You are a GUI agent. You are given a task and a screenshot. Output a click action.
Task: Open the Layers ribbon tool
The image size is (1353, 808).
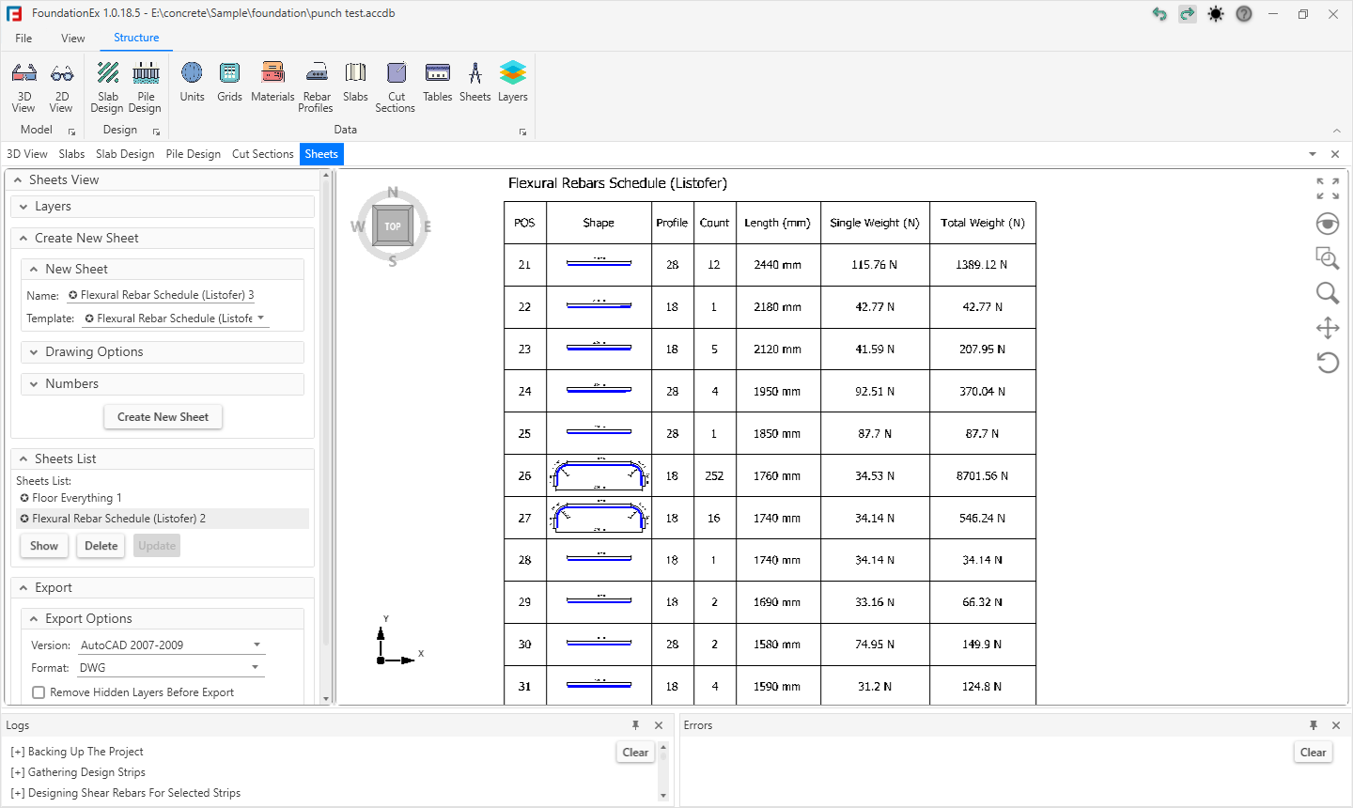coord(512,83)
